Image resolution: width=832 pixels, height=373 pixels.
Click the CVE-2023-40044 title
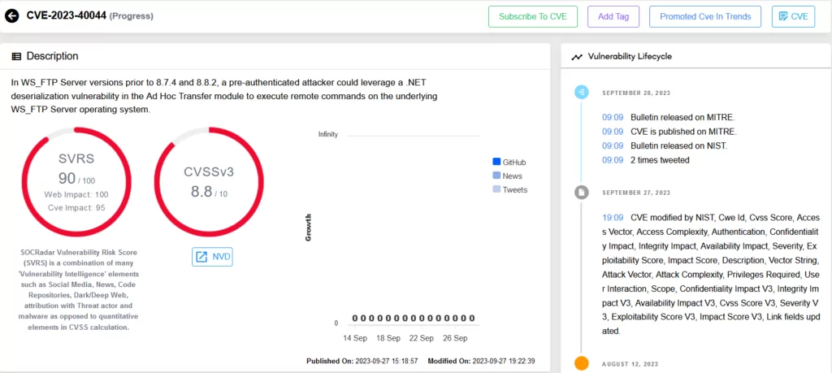click(66, 16)
